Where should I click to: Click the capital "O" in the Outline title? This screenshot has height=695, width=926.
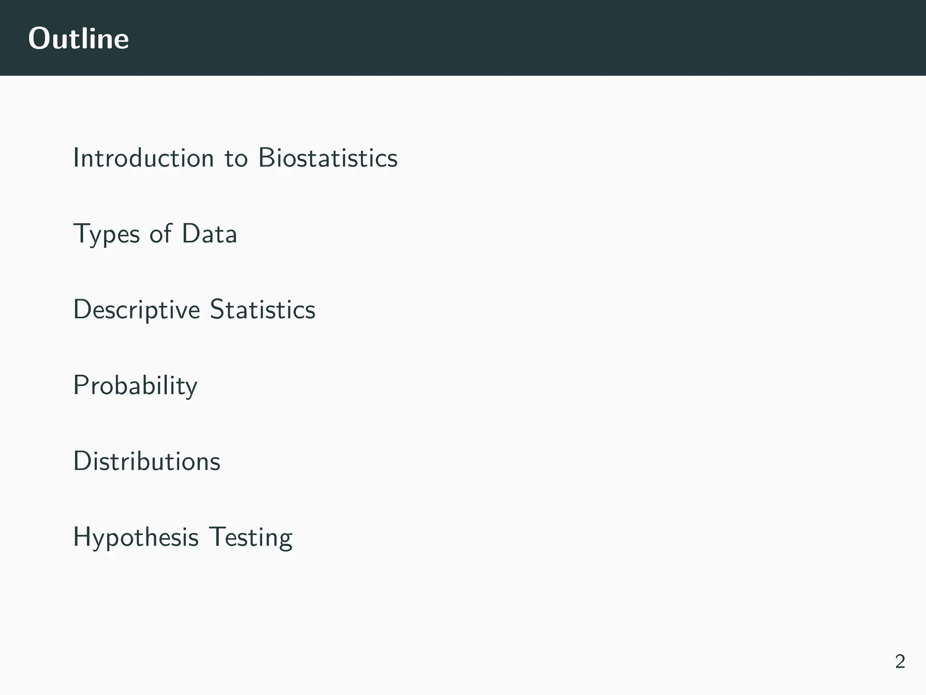tap(38, 38)
